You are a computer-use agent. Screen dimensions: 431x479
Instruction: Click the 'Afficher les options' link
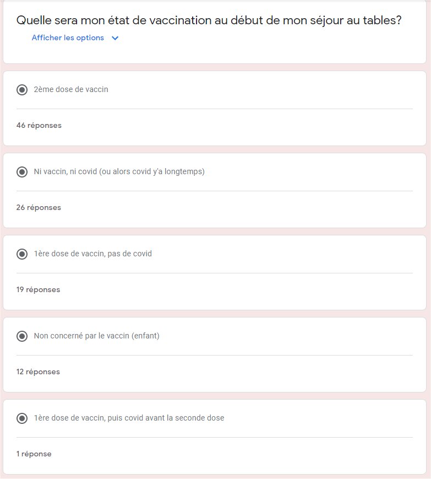[x=68, y=38]
